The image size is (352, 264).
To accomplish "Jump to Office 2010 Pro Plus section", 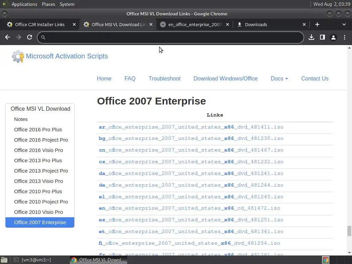I will [x=38, y=191].
